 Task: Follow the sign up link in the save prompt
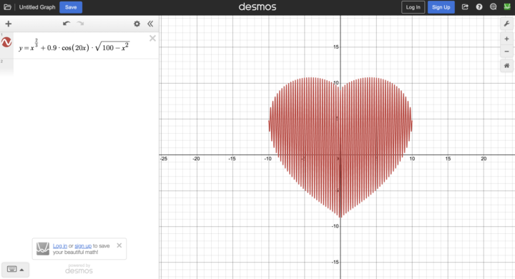[x=83, y=246]
